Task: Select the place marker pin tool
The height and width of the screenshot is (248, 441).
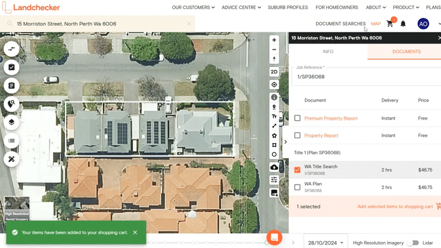Action: coord(274,107)
